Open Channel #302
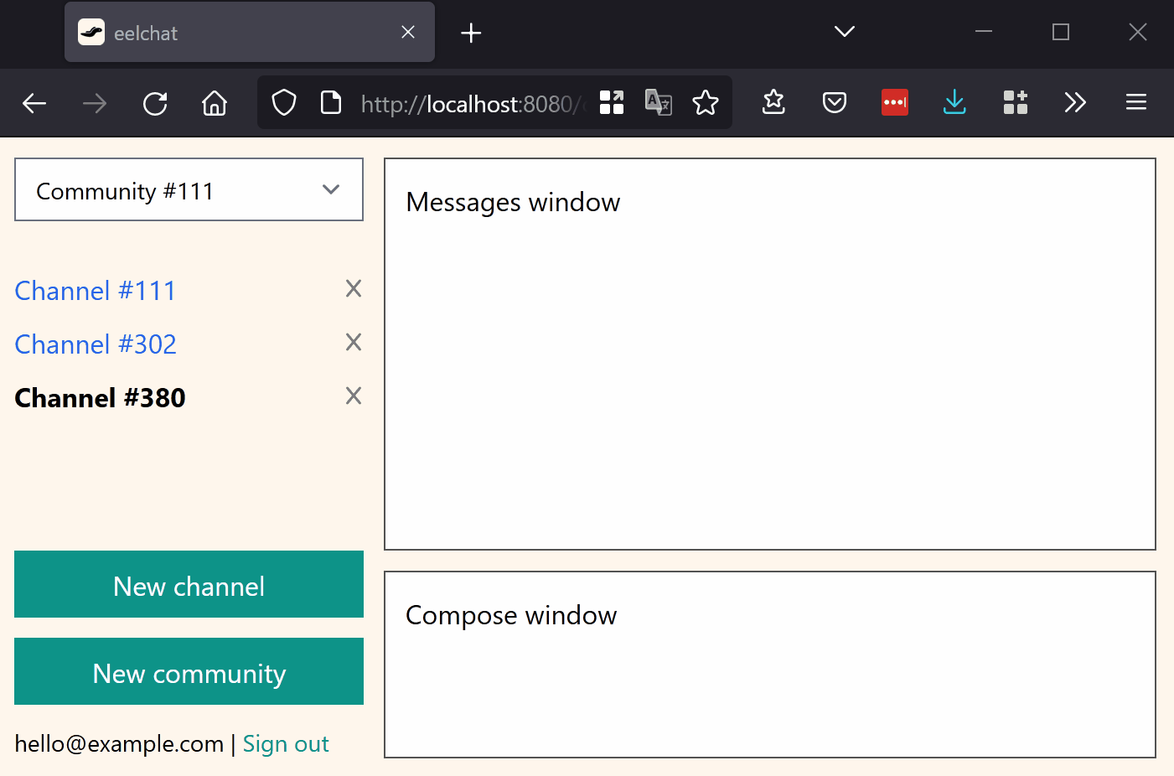This screenshot has height=776, width=1174. point(96,344)
